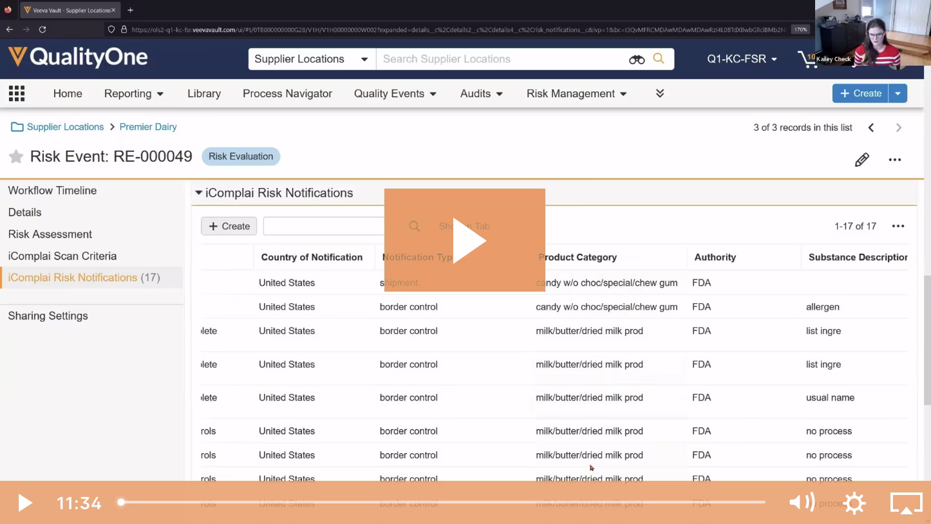
Task: Go to the Home tab
Action: click(68, 93)
